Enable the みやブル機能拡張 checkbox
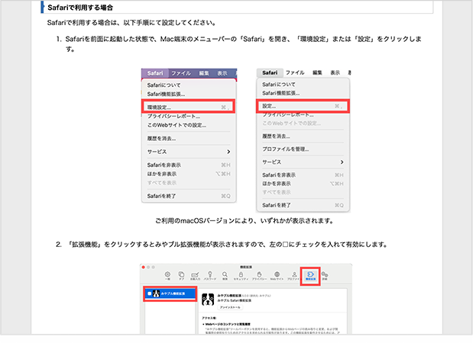The width and height of the screenshot is (473, 343). coord(151,293)
